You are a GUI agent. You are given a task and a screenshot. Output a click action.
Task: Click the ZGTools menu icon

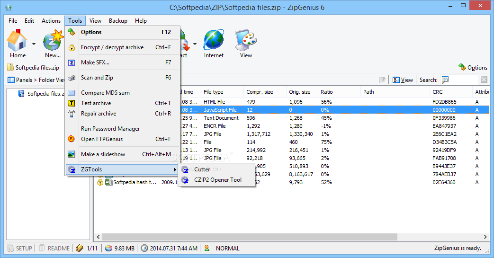[72, 169]
